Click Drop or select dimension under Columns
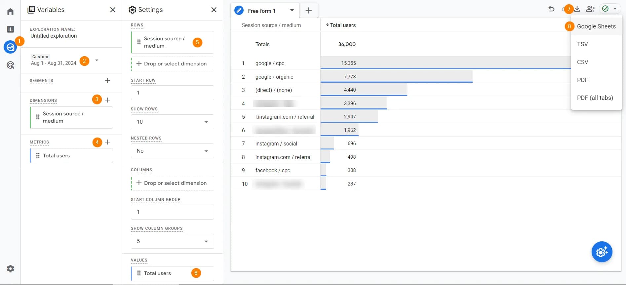Image resolution: width=626 pixels, height=285 pixels. coord(173,183)
